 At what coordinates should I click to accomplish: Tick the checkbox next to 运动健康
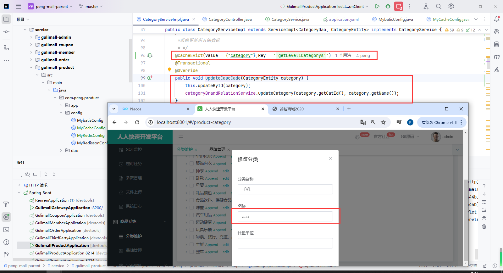(x=191, y=222)
